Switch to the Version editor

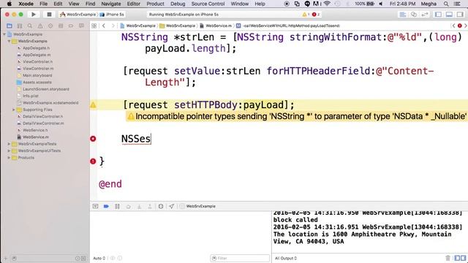[x=425, y=15]
